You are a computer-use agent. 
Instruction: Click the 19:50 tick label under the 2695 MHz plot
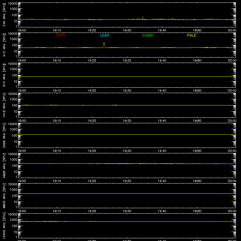point(197,151)
